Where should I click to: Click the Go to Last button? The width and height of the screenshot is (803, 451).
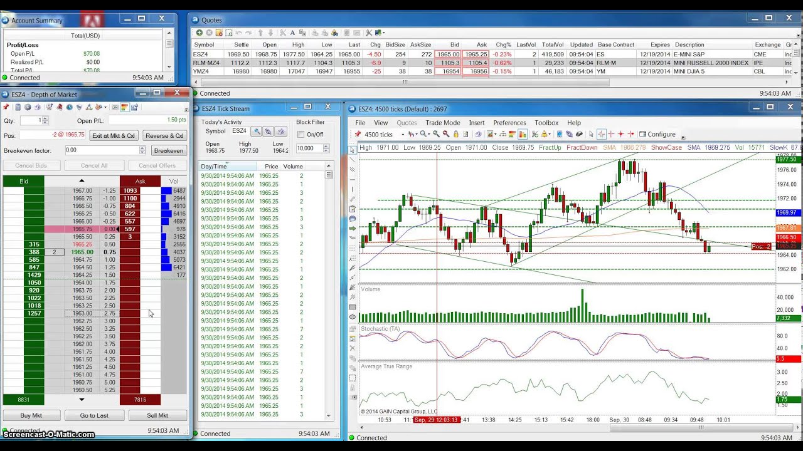(x=94, y=415)
